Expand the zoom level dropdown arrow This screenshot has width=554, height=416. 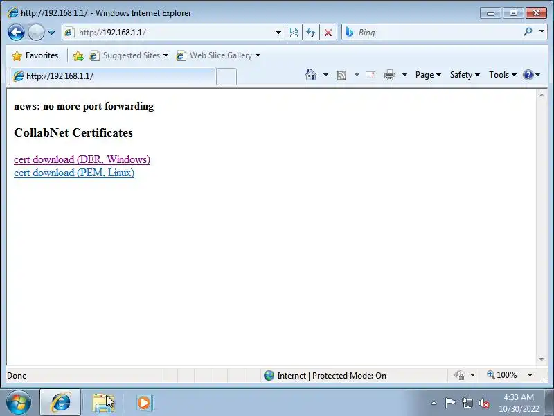[x=530, y=375]
